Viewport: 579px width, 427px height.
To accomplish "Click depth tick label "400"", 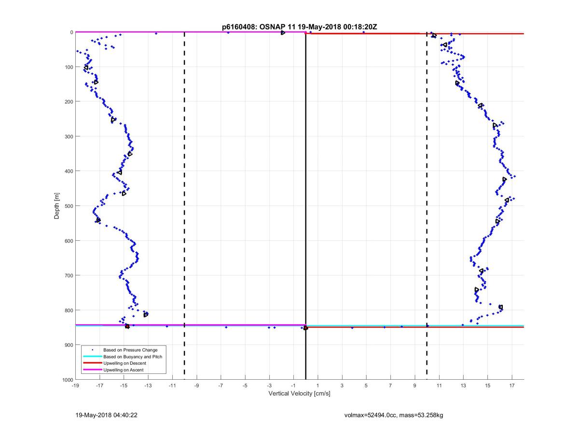I will [x=69, y=171].
